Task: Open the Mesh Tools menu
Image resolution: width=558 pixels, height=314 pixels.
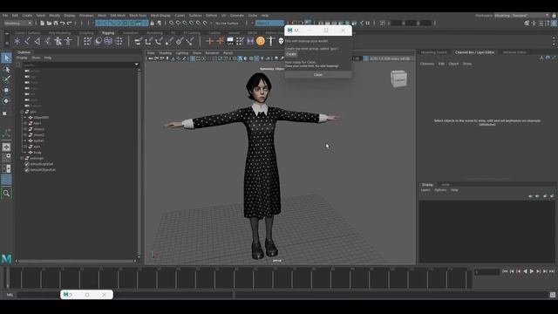Action: (138, 16)
